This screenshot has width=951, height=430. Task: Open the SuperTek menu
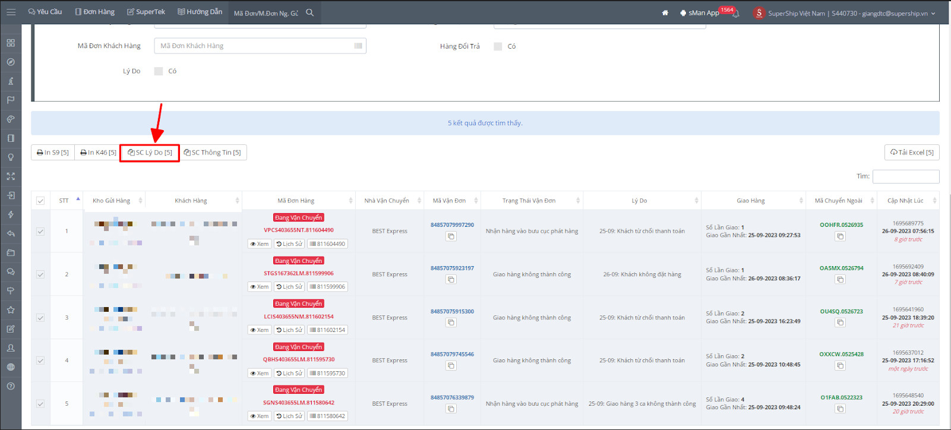(146, 12)
